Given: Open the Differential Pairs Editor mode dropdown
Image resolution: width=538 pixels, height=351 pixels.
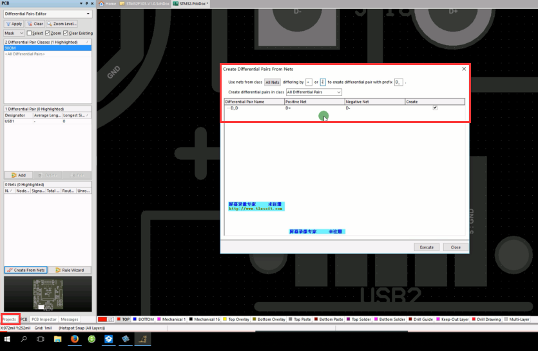Looking at the screenshot, I should coord(88,14).
